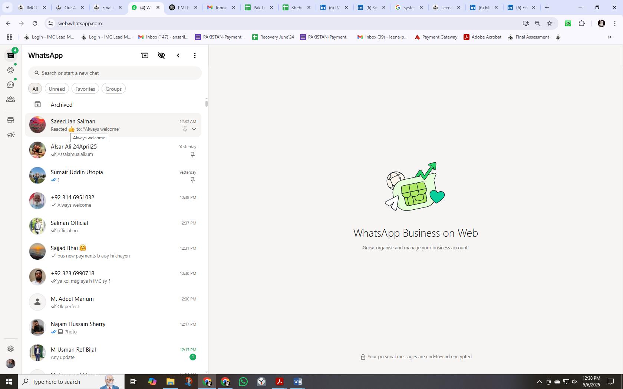Expand the bookmarks overflow chevron

[609, 37]
